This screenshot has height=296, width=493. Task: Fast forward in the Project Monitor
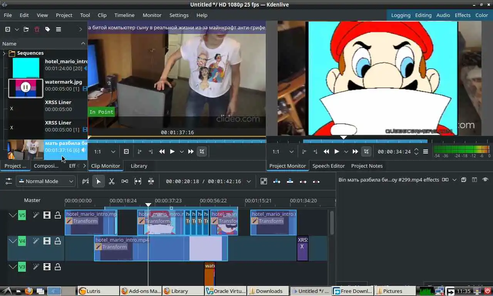pos(355,152)
